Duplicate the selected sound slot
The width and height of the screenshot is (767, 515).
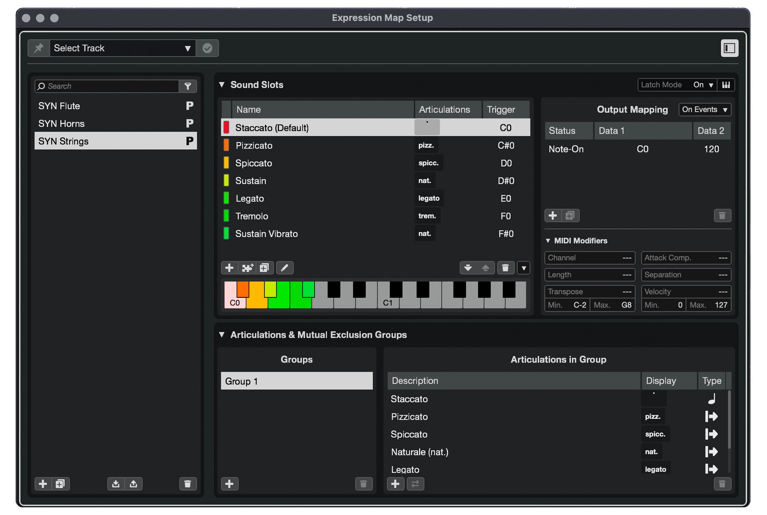tap(265, 268)
